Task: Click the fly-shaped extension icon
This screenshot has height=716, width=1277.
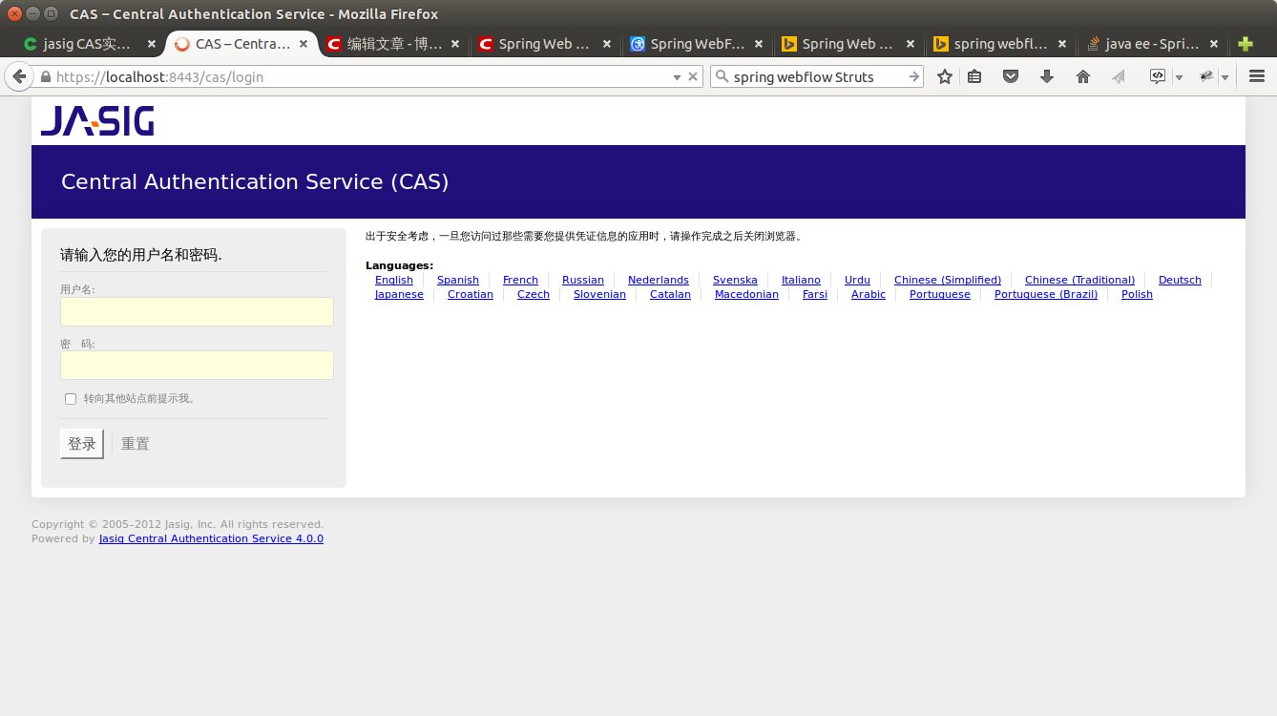Action: pyautogui.click(x=1208, y=76)
